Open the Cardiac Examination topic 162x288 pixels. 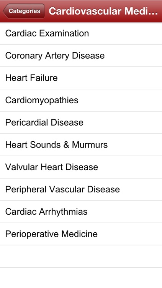point(81,33)
